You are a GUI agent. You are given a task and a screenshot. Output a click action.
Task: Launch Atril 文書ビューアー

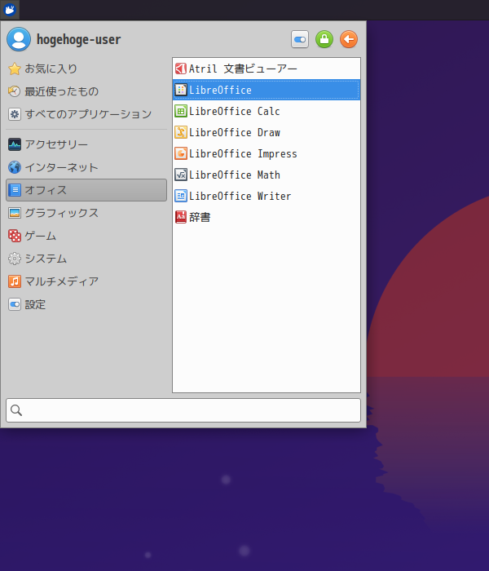click(x=267, y=69)
